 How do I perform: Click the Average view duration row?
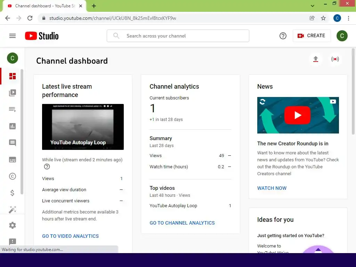tap(83, 190)
